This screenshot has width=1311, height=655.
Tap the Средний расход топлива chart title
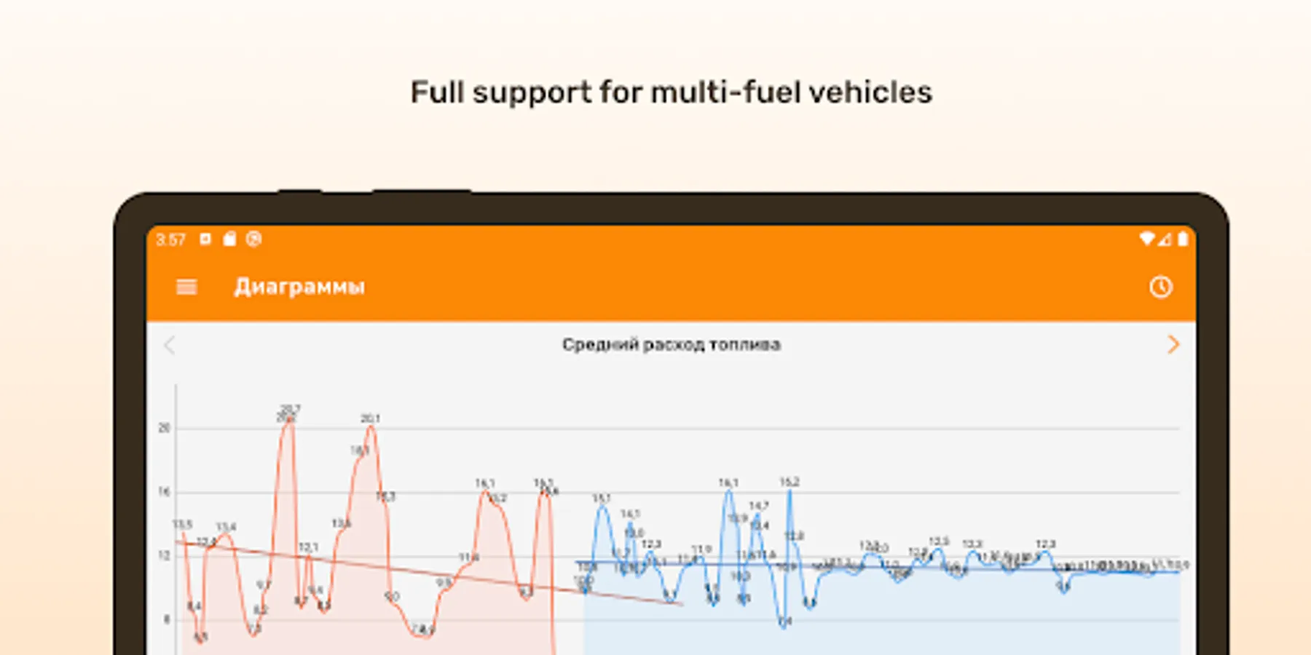click(671, 344)
